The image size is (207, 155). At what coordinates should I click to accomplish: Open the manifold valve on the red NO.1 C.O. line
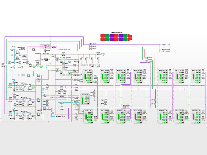[91, 49]
